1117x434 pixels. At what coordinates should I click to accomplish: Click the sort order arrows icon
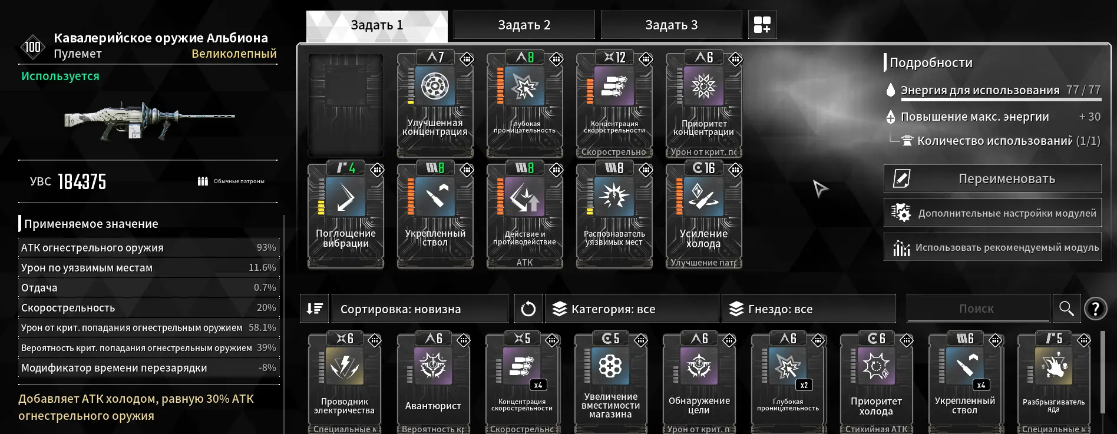(315, 309)
